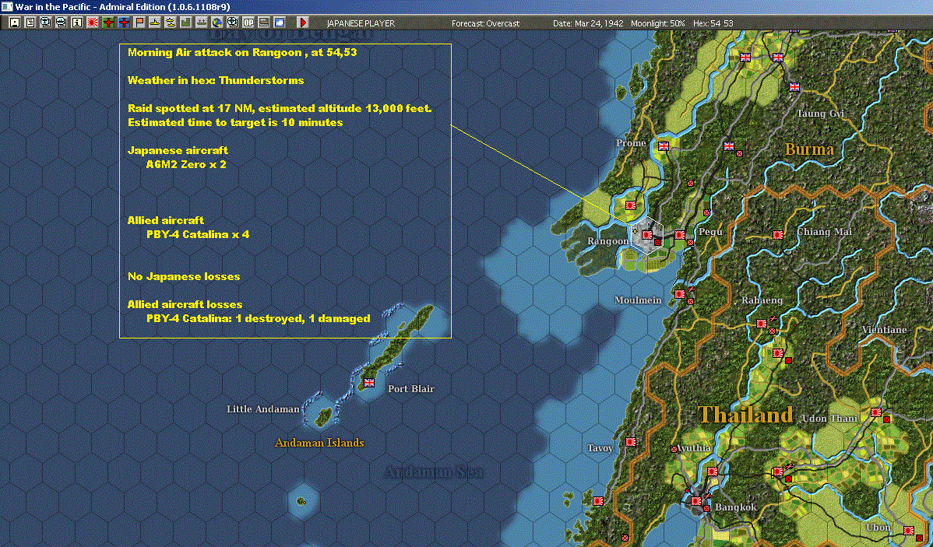This screenshot has height=547, width=933.
Task: Click the cloud weather toolbar icon
Action: coord(279,23)
